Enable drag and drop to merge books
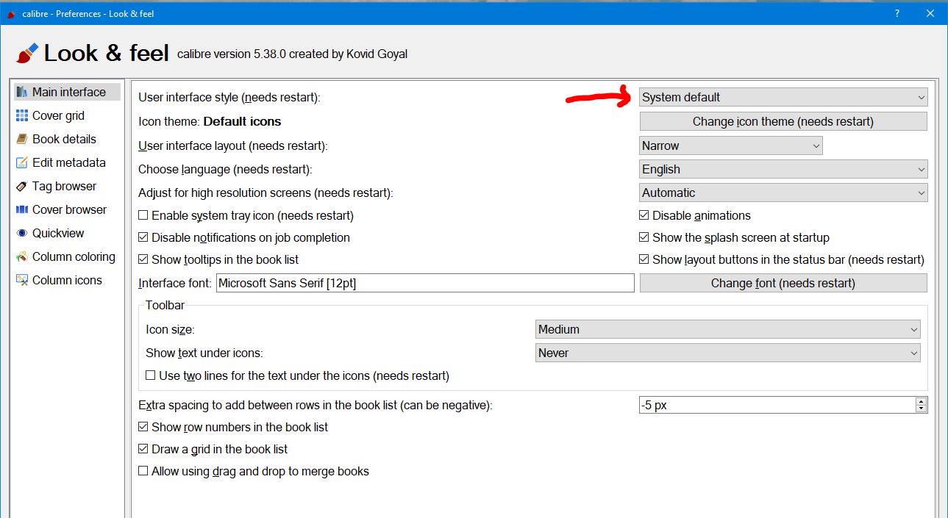The image size is (948, 518). pos(143,471)
